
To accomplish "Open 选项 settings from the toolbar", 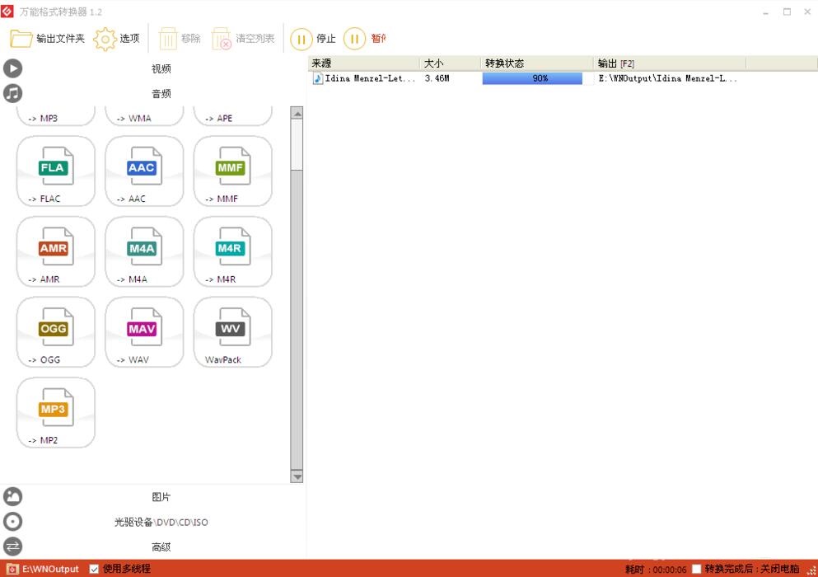I will (117, 39).
